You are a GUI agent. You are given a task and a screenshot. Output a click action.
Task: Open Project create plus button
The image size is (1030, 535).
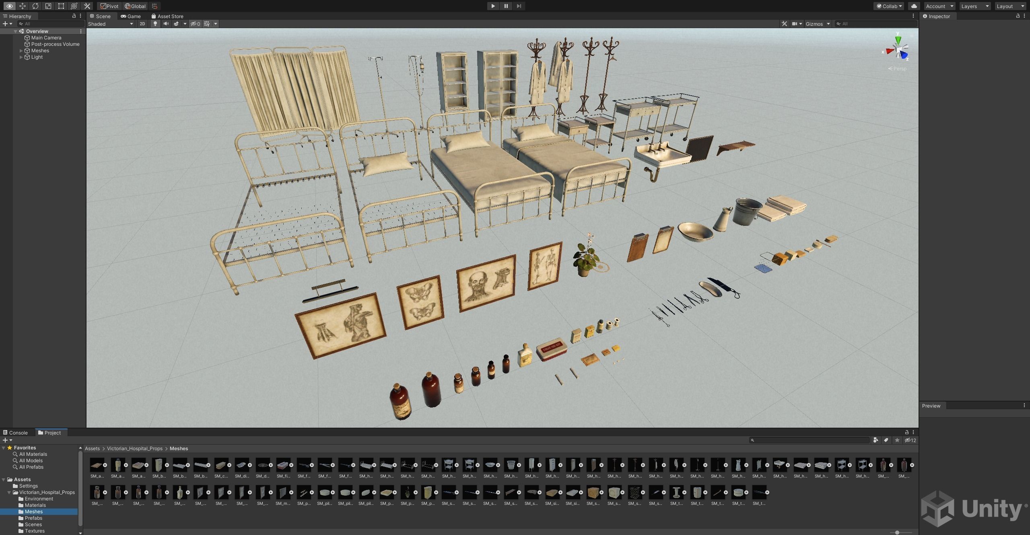click(x=7, y=440)
